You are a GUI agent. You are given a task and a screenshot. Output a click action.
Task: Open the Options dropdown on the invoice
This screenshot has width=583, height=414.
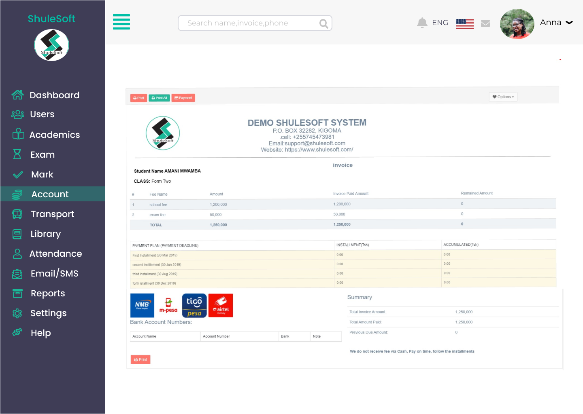click(x=503, y=97)
